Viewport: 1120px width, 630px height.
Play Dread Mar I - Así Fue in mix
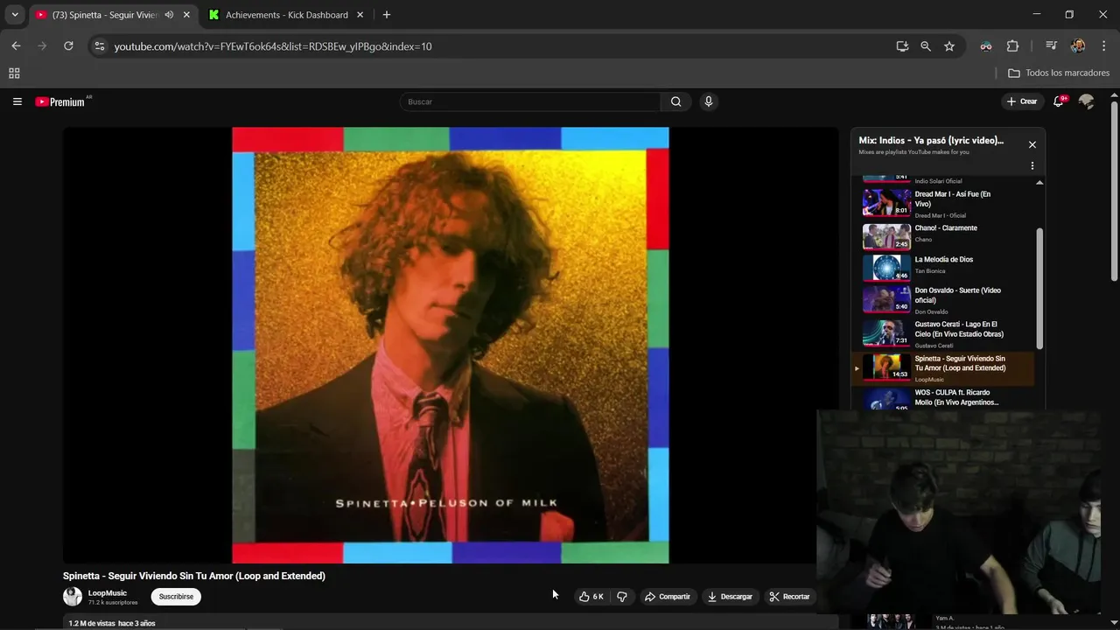coord(944,203)
